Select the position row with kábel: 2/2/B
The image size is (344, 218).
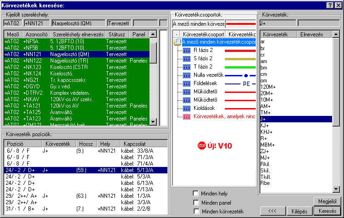[x=86, y=209]
